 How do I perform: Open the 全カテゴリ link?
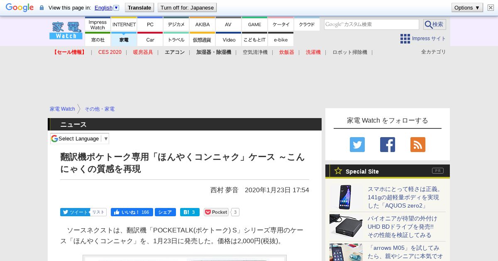click(434, 52)
